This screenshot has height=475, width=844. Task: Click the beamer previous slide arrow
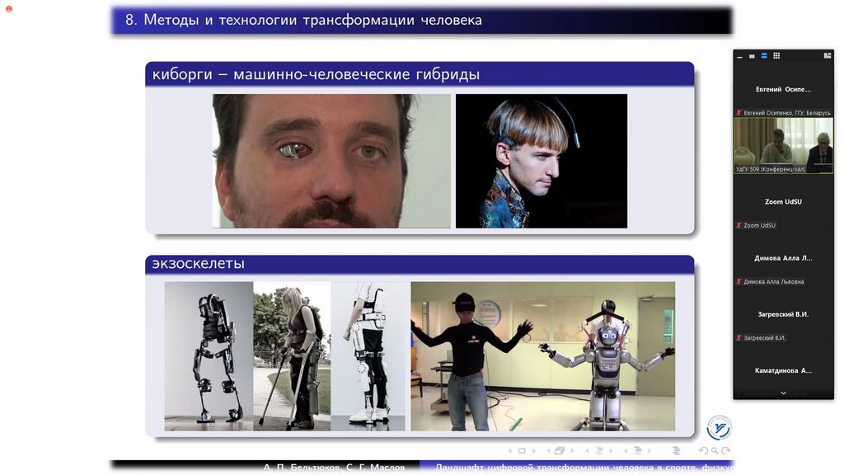(510, 451)
